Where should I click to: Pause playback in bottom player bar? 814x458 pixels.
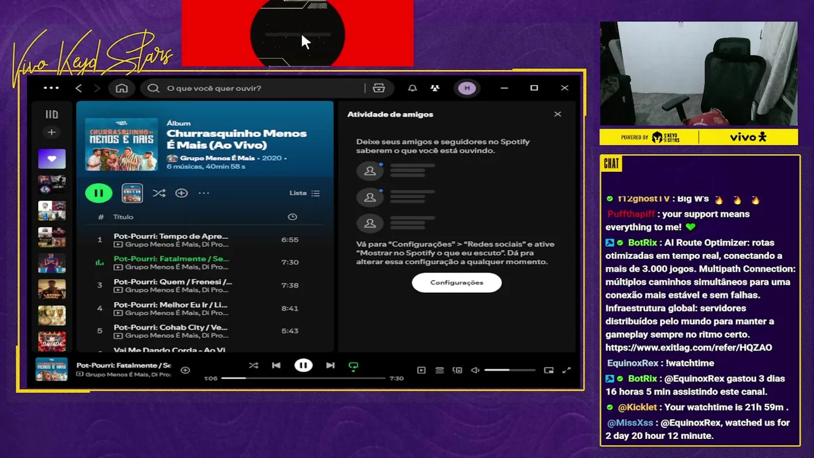[x=303, y=365]
